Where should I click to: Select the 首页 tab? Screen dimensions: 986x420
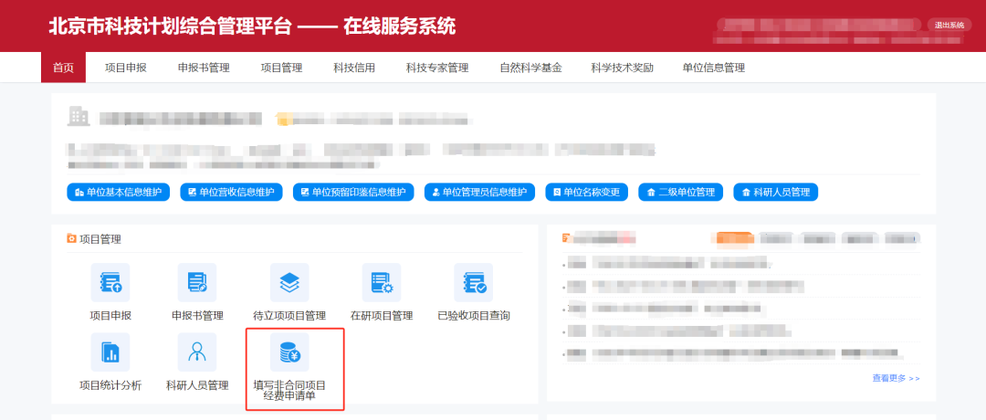coord(63,68)
